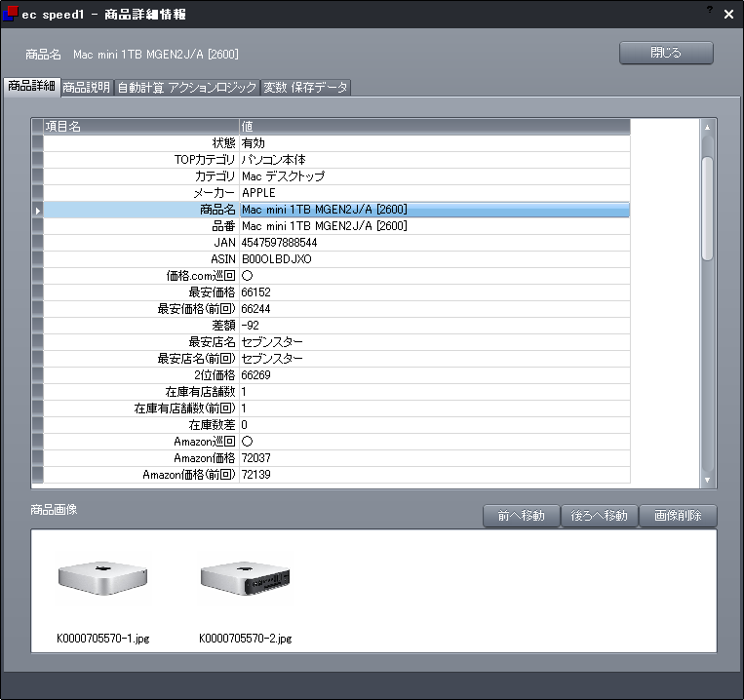Click the 前へ移動 button
Viewport: 744px width, 700px height.
click(521, 516)
